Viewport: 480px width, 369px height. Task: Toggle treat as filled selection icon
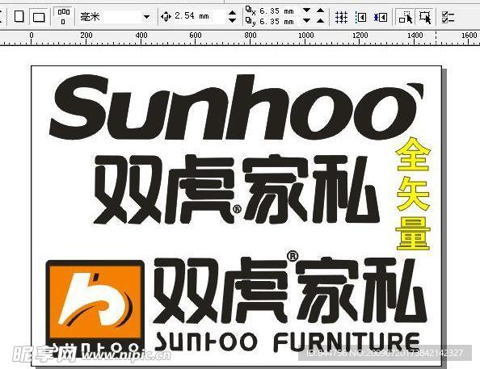click(x=426, y=17)
